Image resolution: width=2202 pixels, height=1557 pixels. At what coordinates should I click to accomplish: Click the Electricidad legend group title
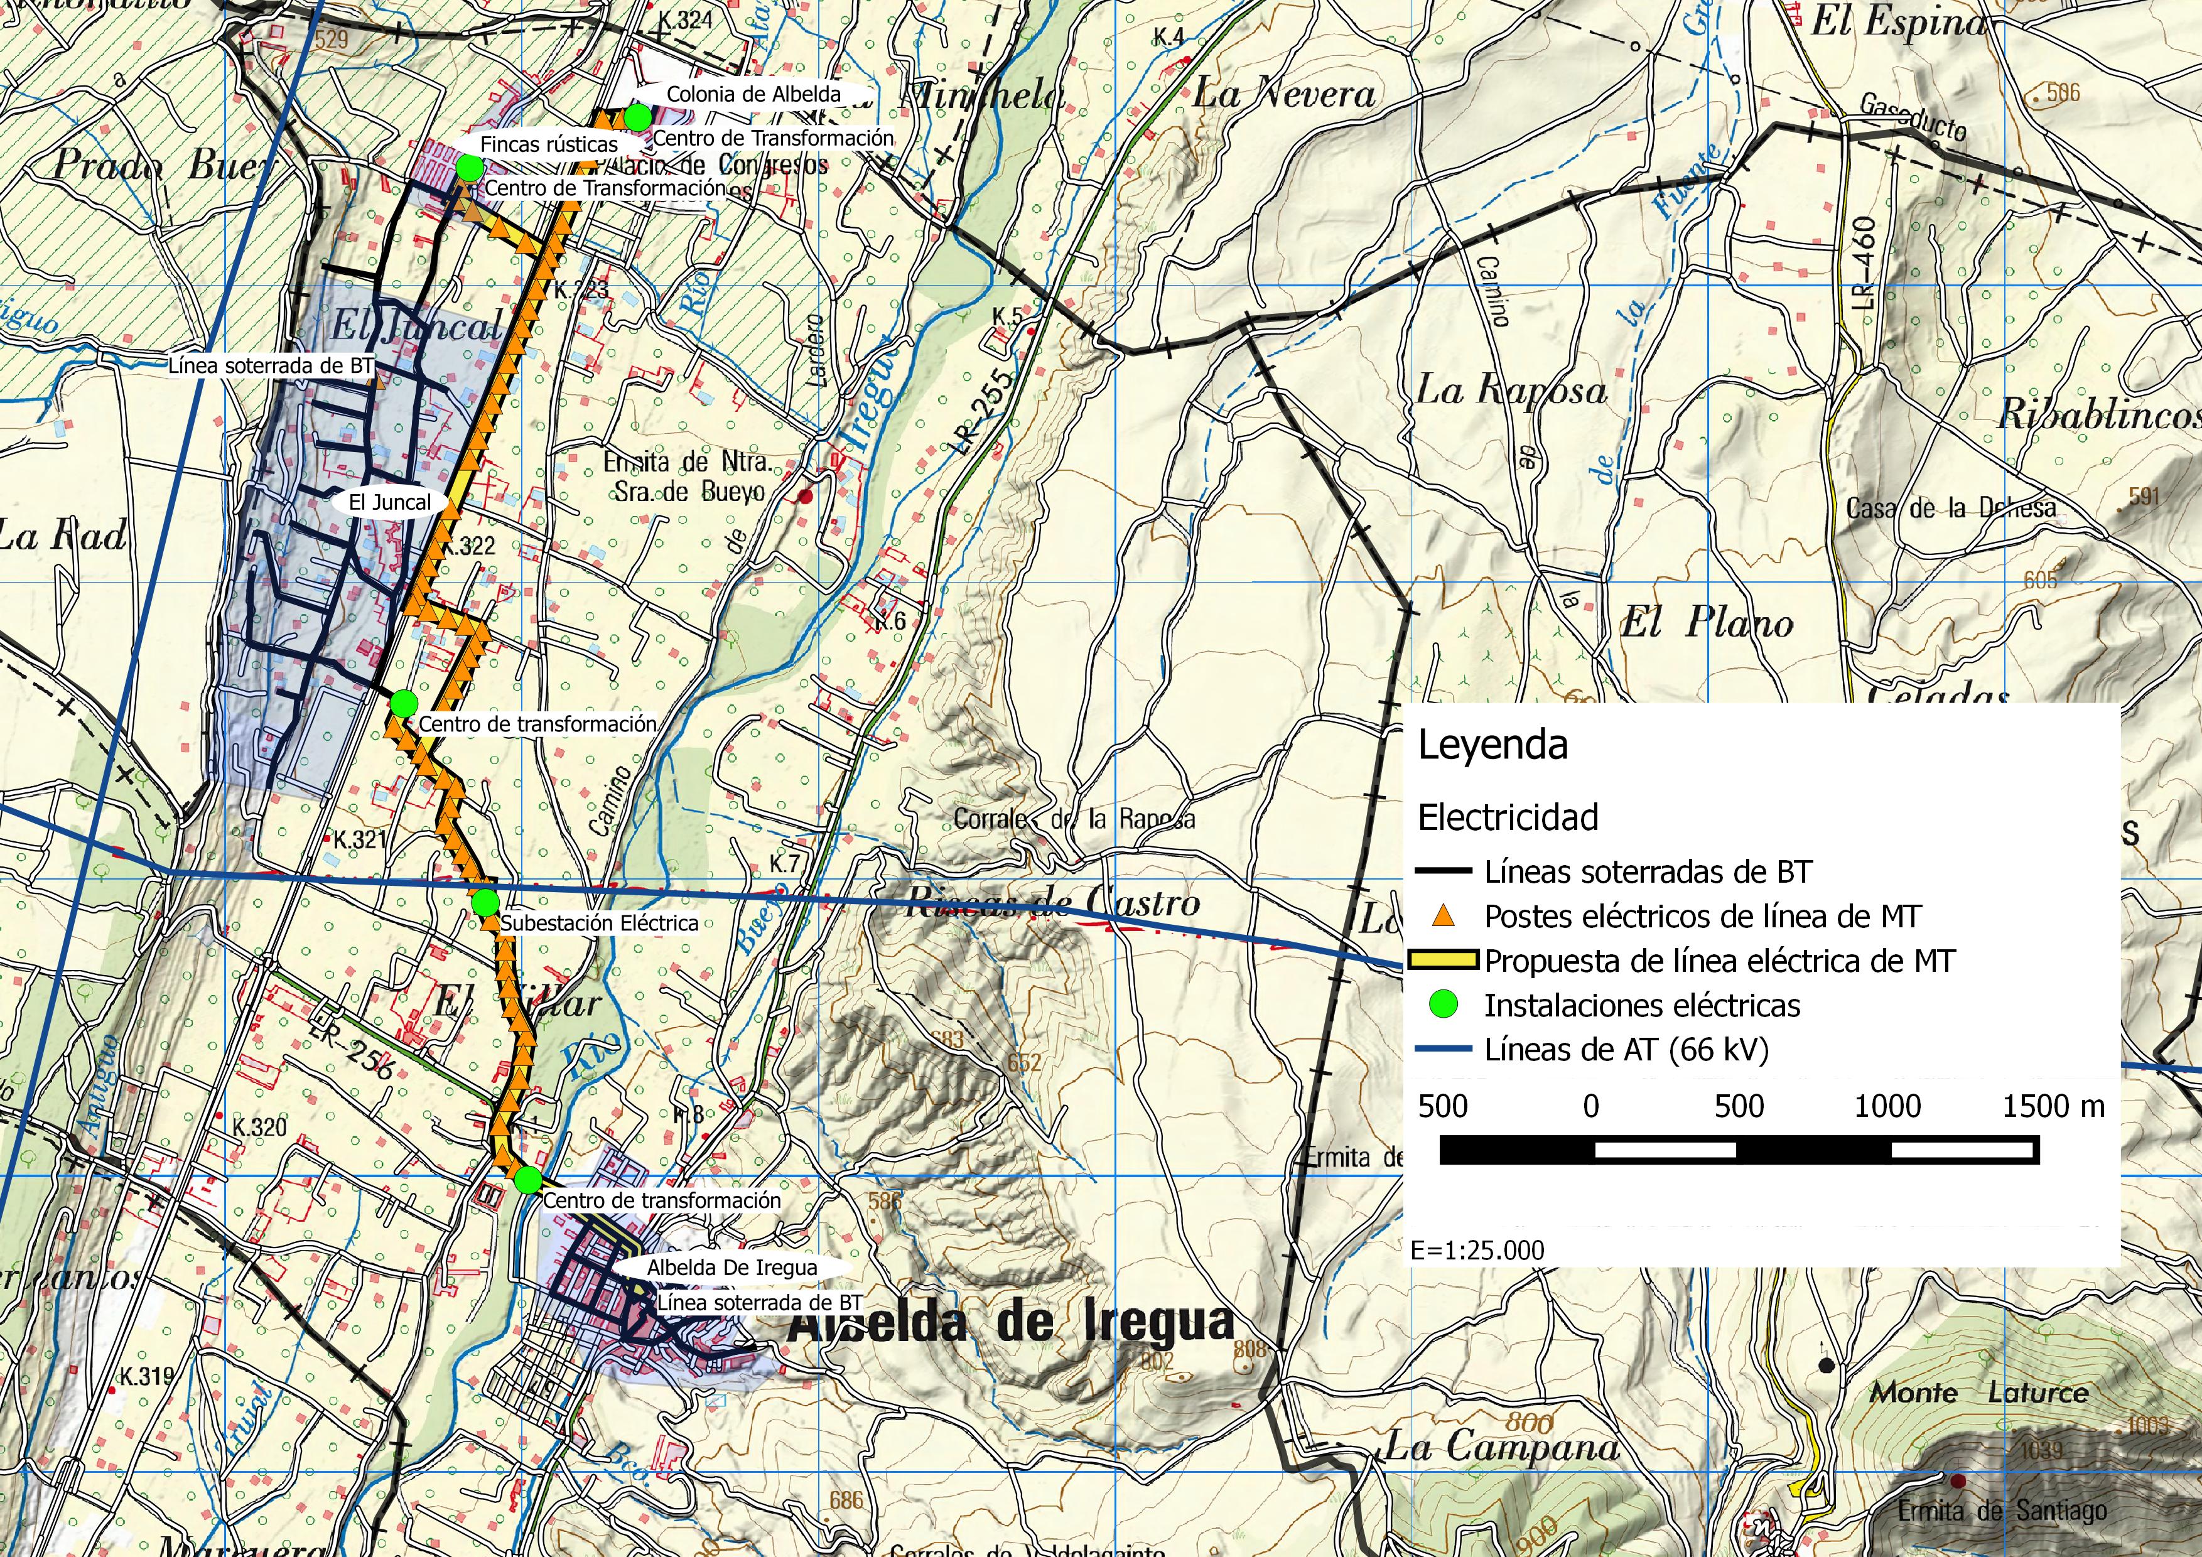click(x=1508, y=818)
